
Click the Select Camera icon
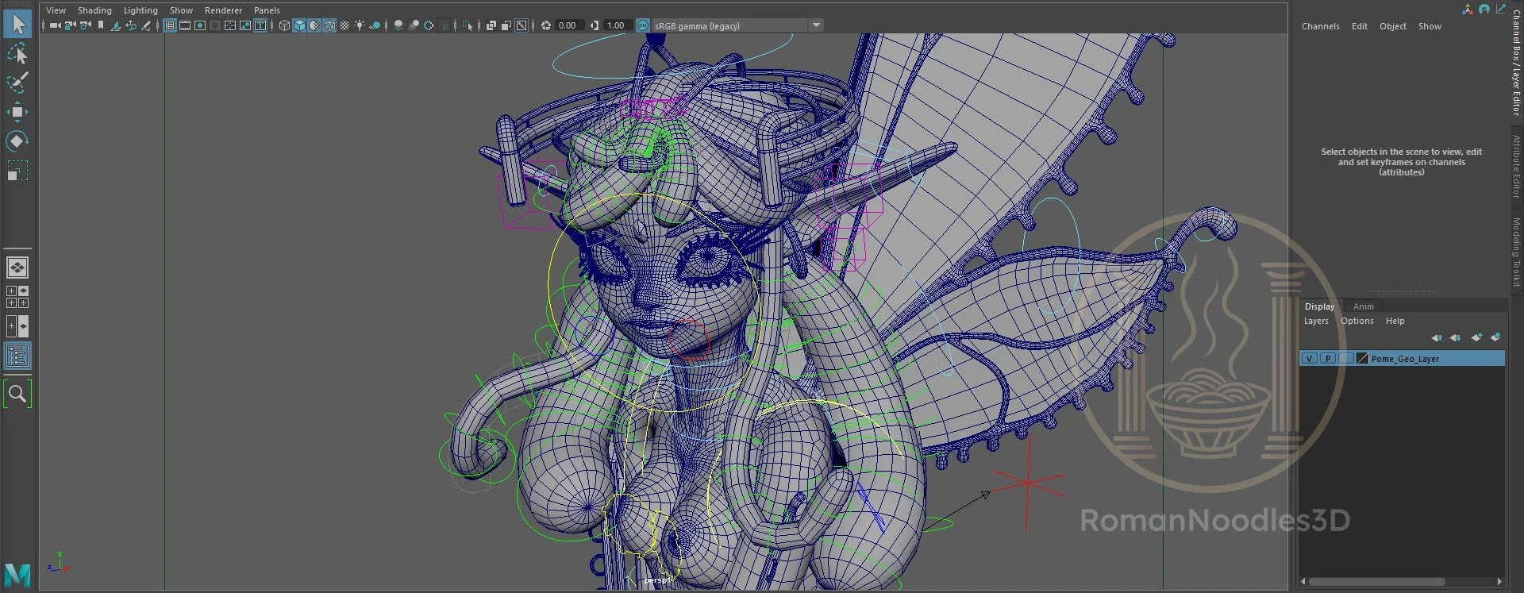click(x=56, y=25)
